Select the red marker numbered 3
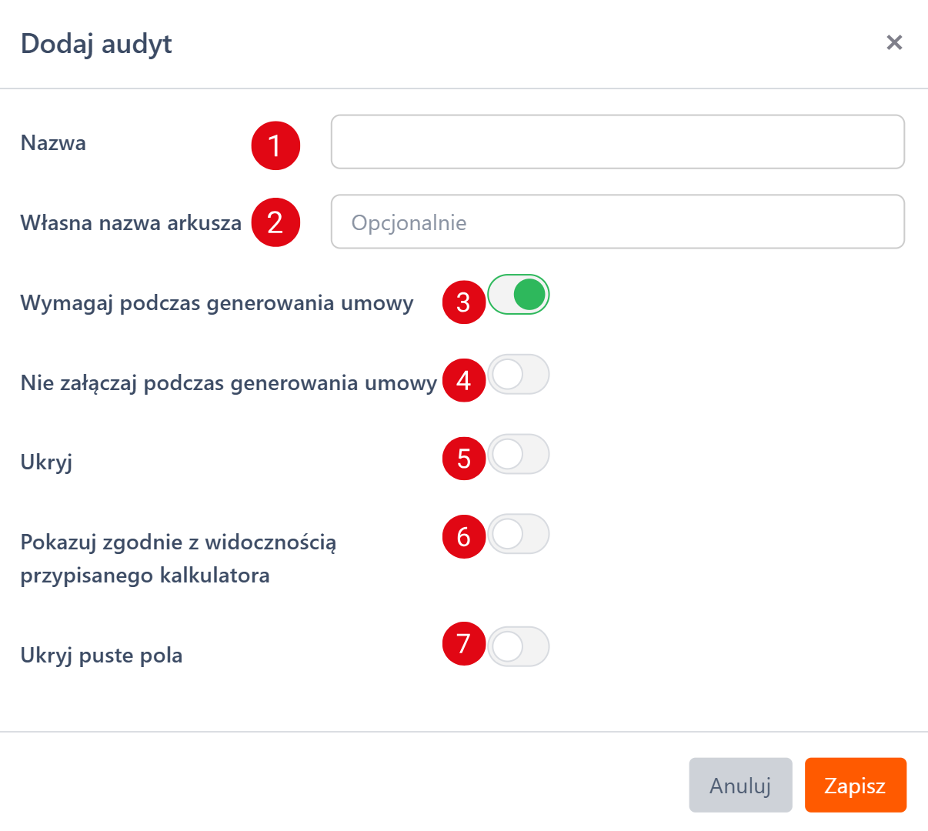The width and height of the screenshot is (928, 831). (463, 302)
